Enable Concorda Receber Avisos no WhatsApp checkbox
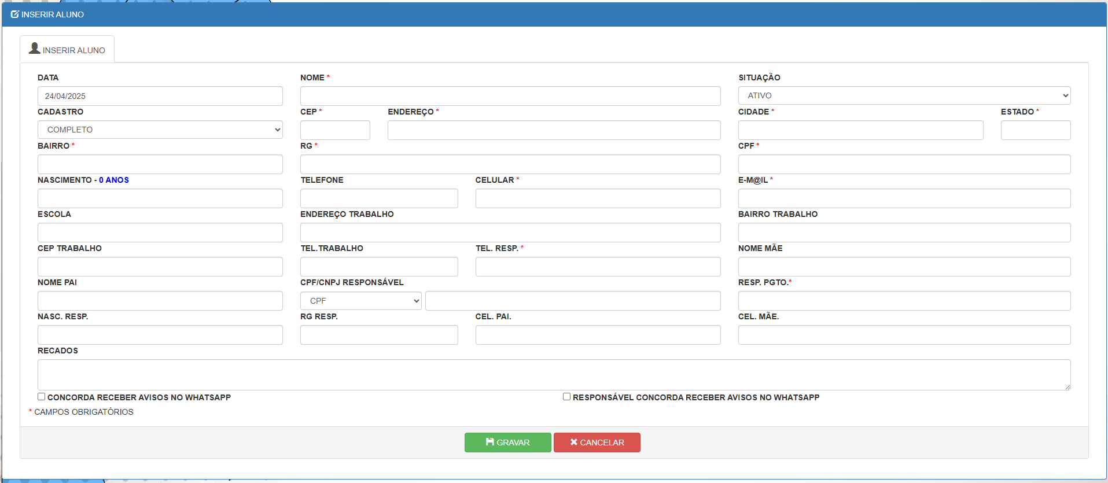1108x483 pixels. (42, 397)
